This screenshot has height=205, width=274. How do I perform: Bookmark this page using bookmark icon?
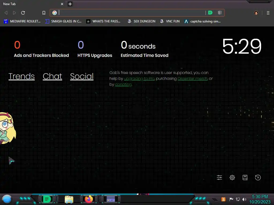(44, 13)
